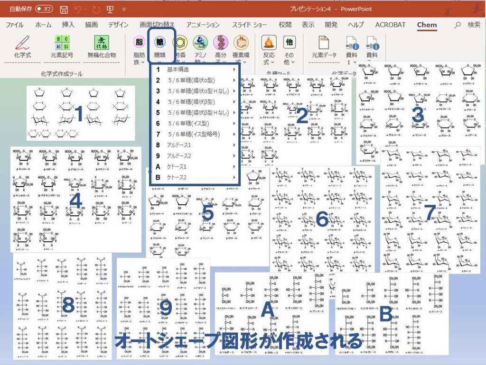Expand the その他 dropdown arrow
Screen dimensions: 486x365
tap(292, 62)
